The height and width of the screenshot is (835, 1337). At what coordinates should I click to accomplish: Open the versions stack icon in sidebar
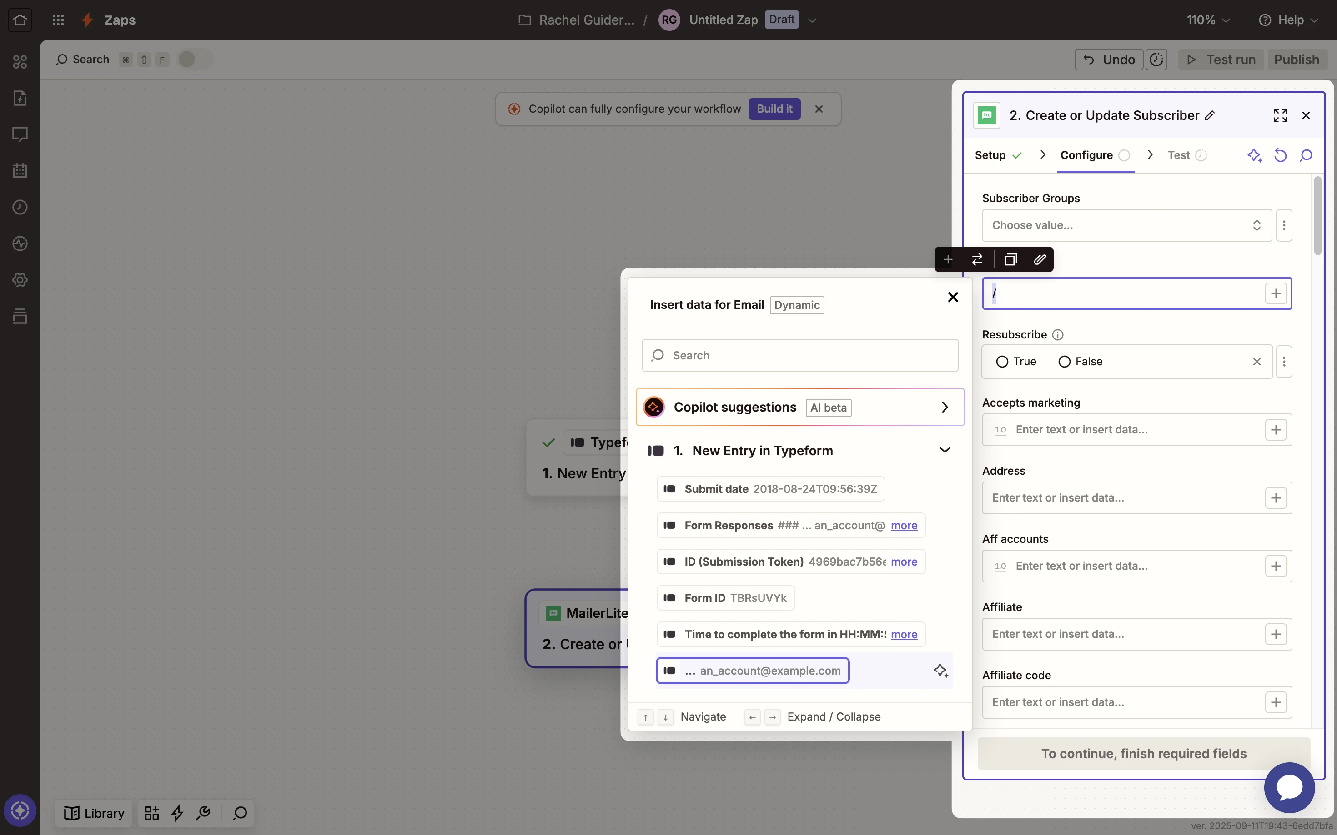[x=20, y=317]
